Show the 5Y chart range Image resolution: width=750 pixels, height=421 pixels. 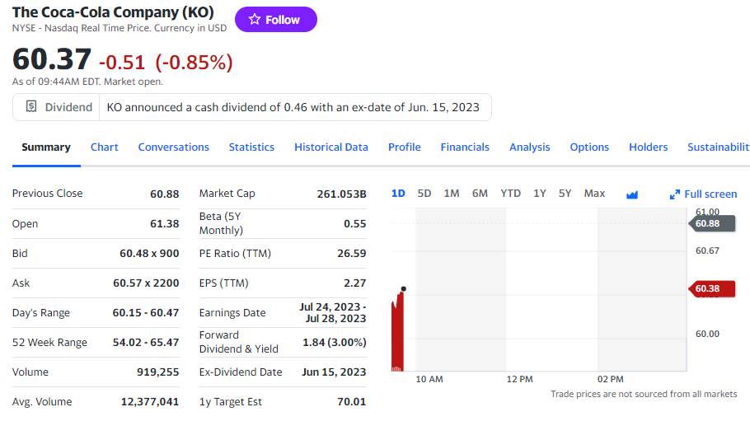[565, 194]
